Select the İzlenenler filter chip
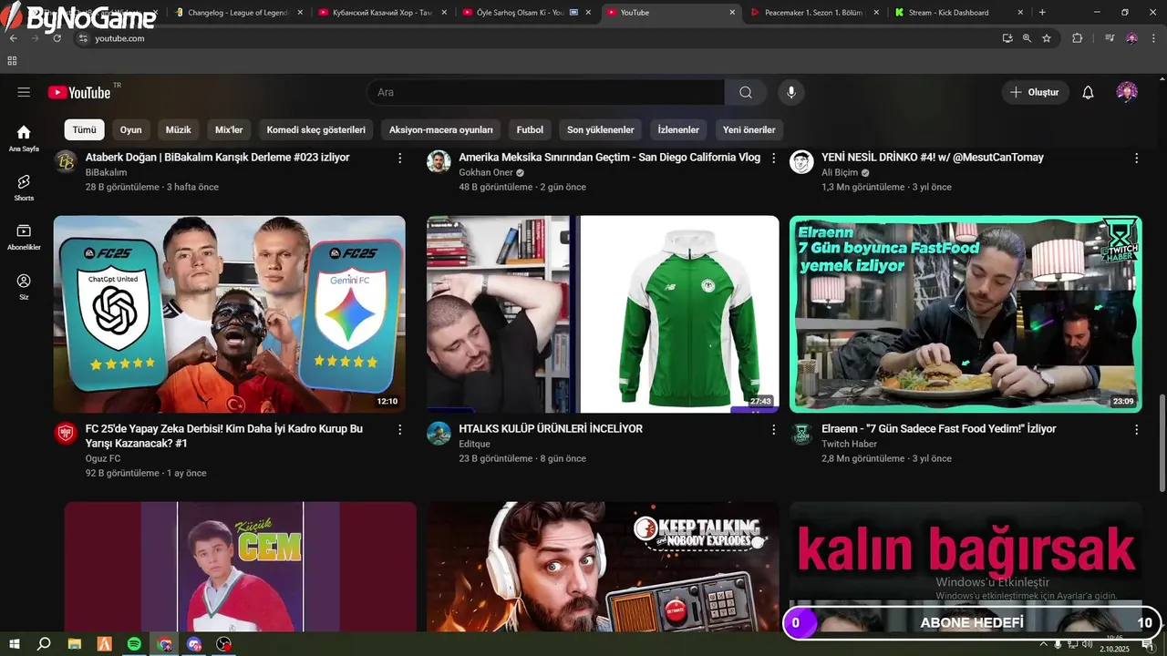The image size is (1167, 656). click(x=678, y=129)
